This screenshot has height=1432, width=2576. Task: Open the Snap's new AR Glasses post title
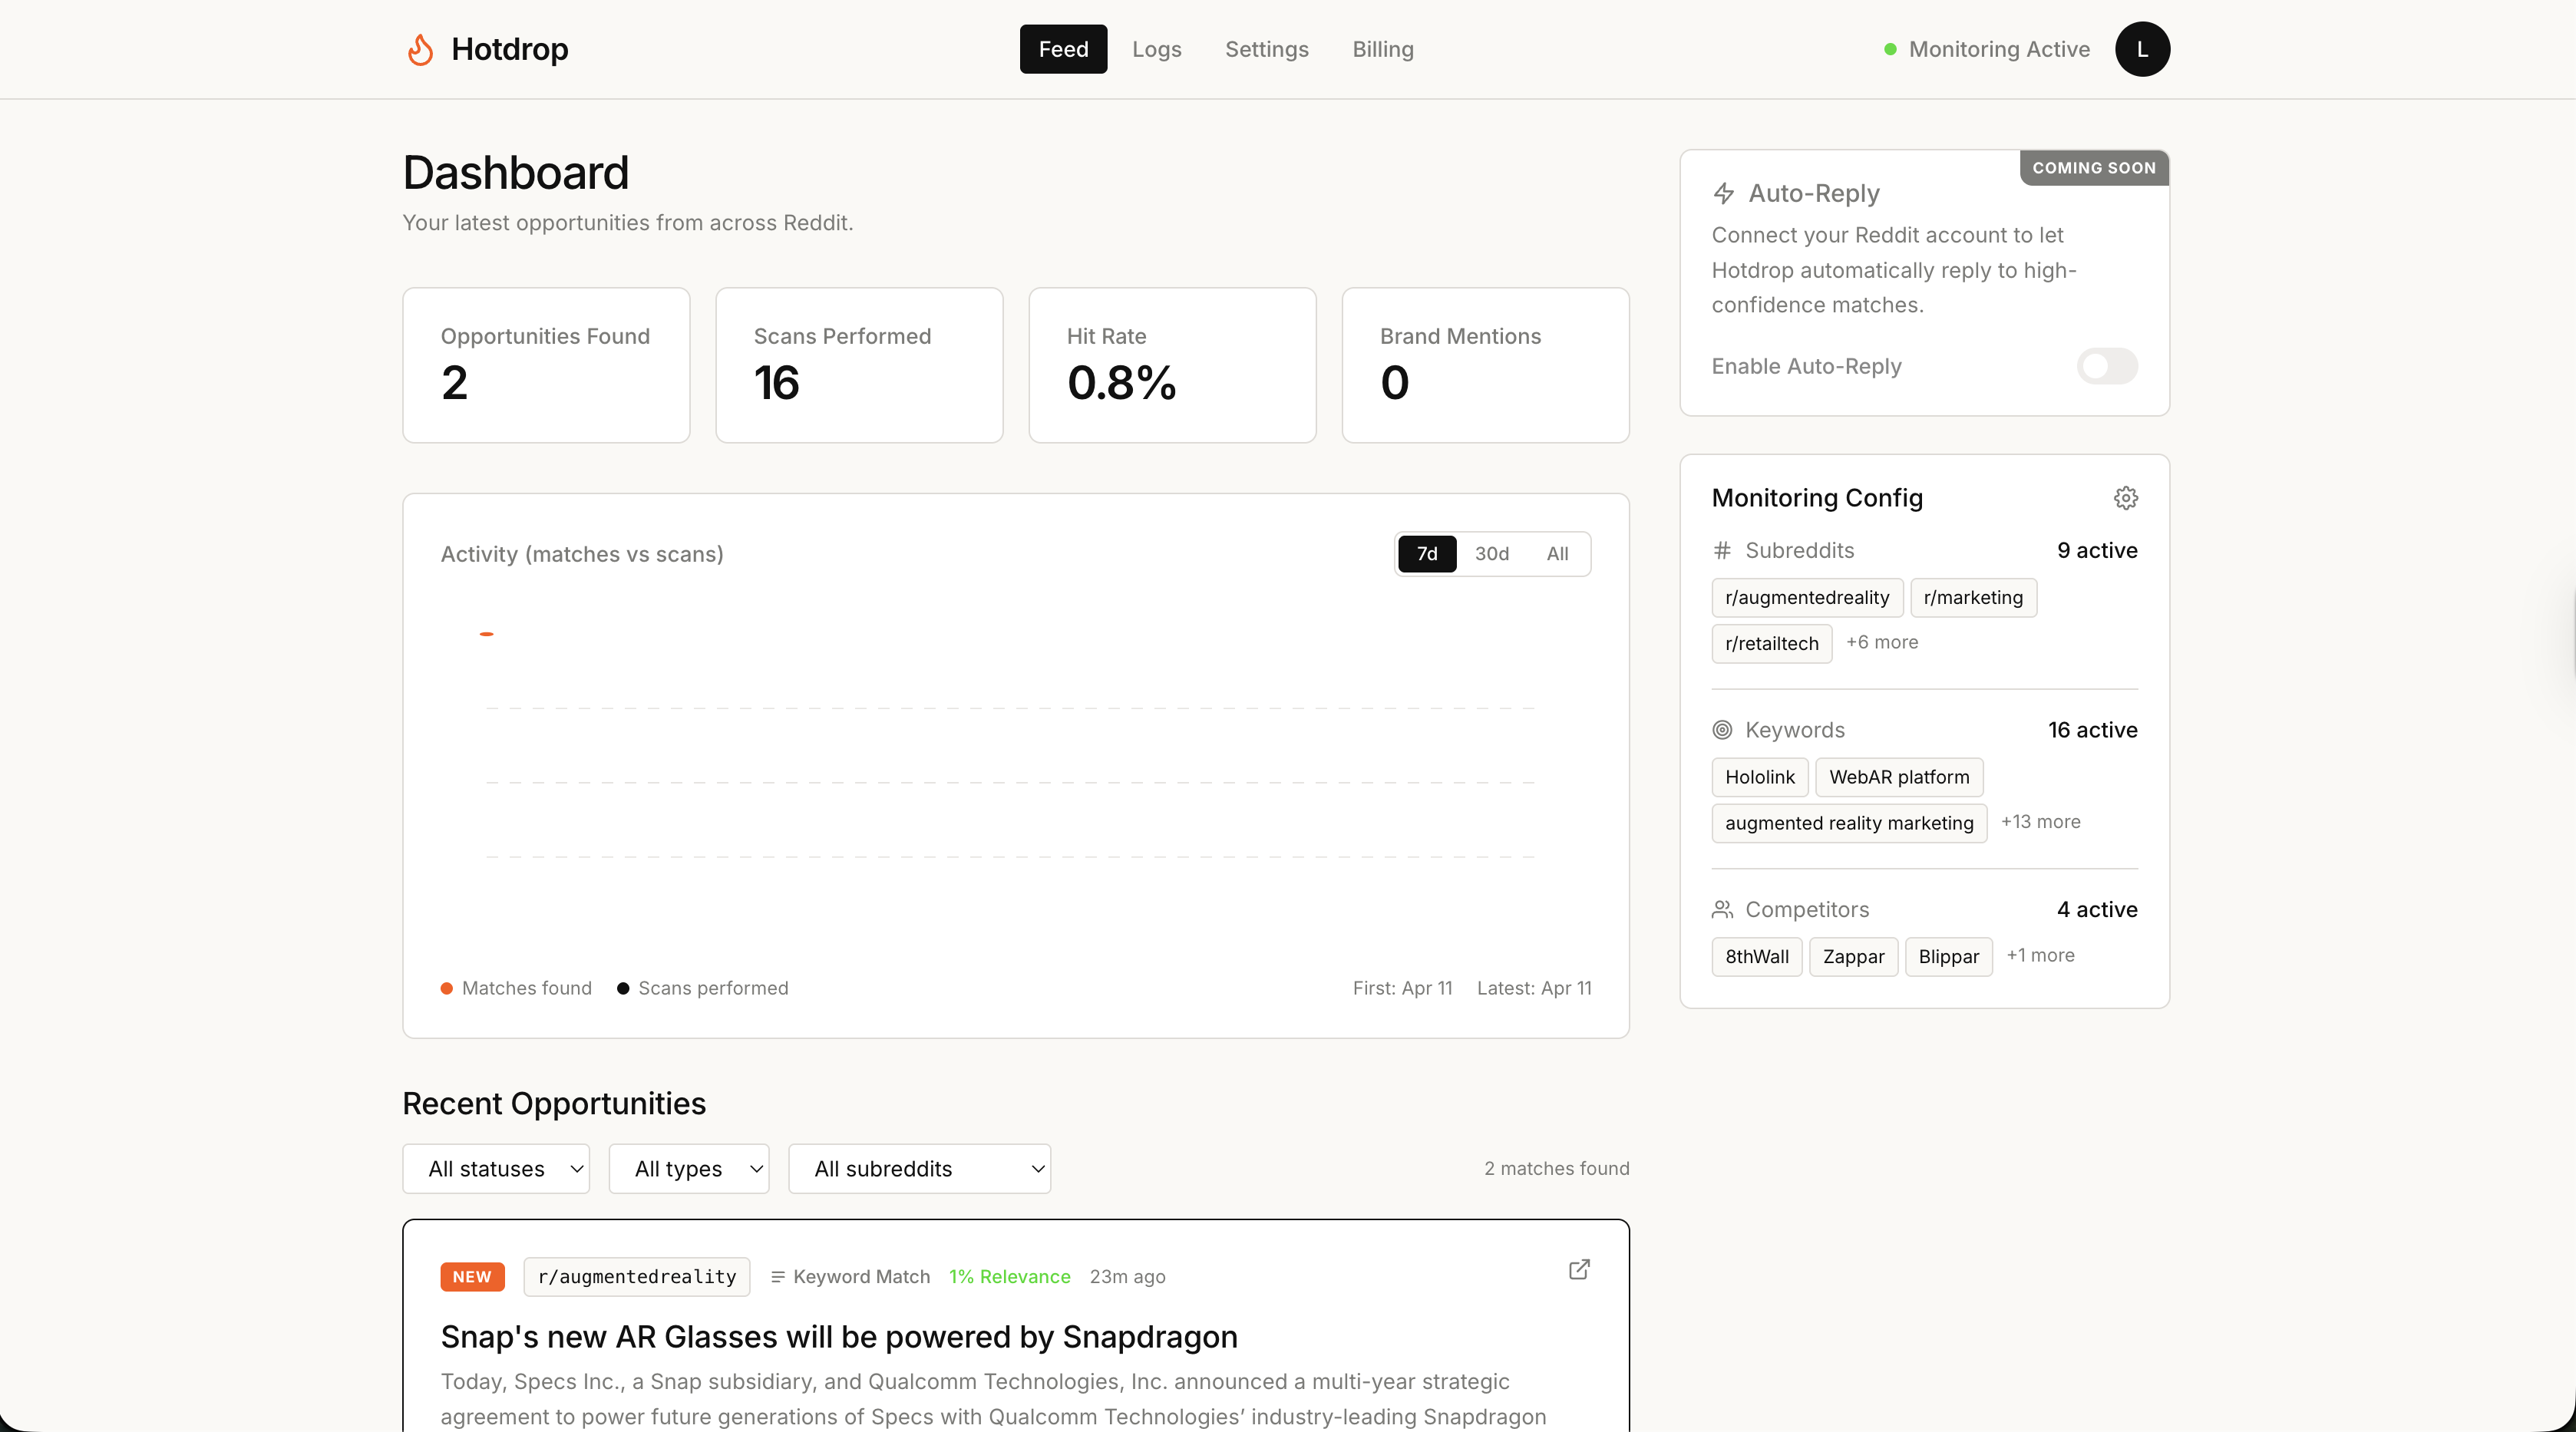point(839,1337)
